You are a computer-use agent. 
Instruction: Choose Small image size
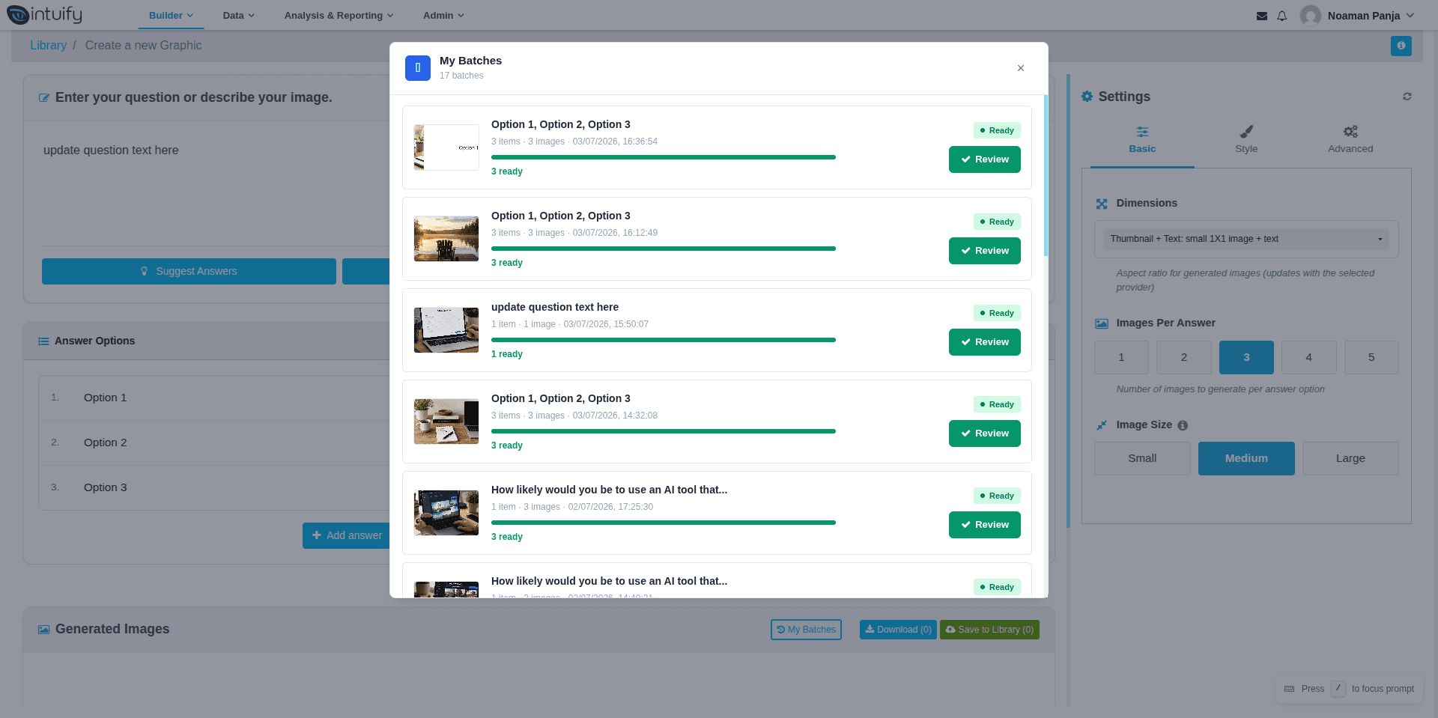coord(1142,458)
